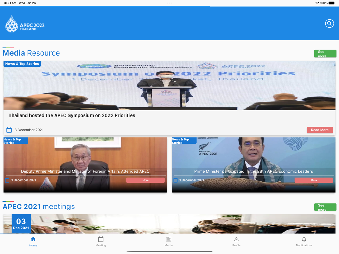Tap the APEC 2022 Thailand logo
Screen dimensions: 339x254
(25, 24)
